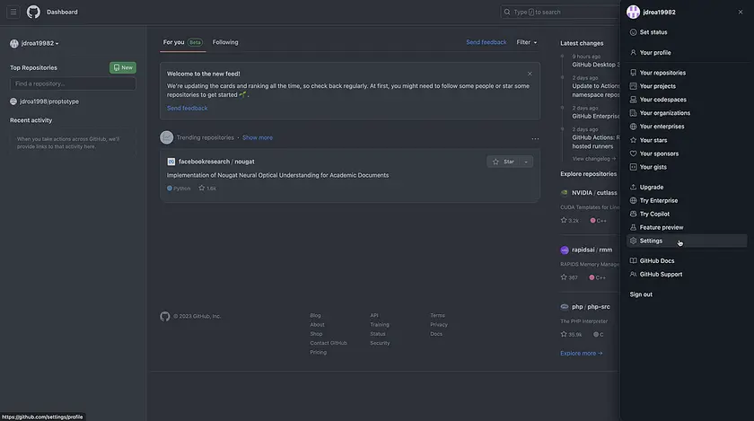Click View changelog link
Viewport: 754px width, 421px height.
(593, 159)
